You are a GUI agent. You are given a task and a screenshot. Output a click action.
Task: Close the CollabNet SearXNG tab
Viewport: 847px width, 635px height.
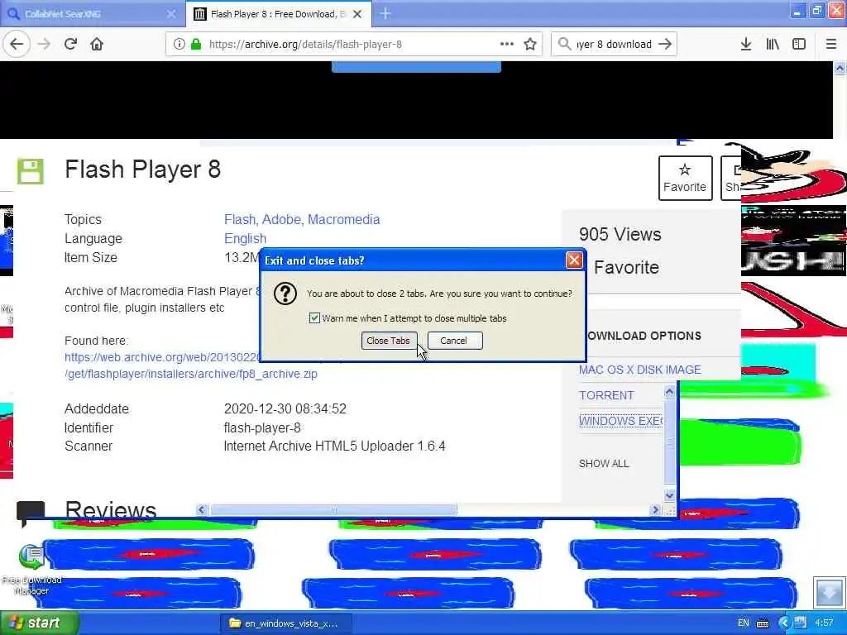(x=171, y=14)
